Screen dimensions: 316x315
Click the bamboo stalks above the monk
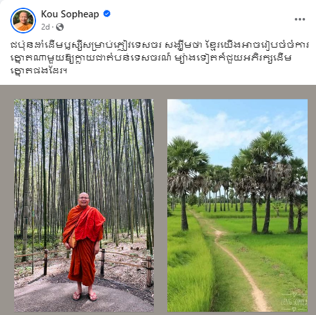(x=84, y=146)
